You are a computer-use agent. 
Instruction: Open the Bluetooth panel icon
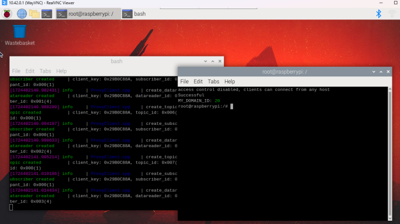(378, 14)
